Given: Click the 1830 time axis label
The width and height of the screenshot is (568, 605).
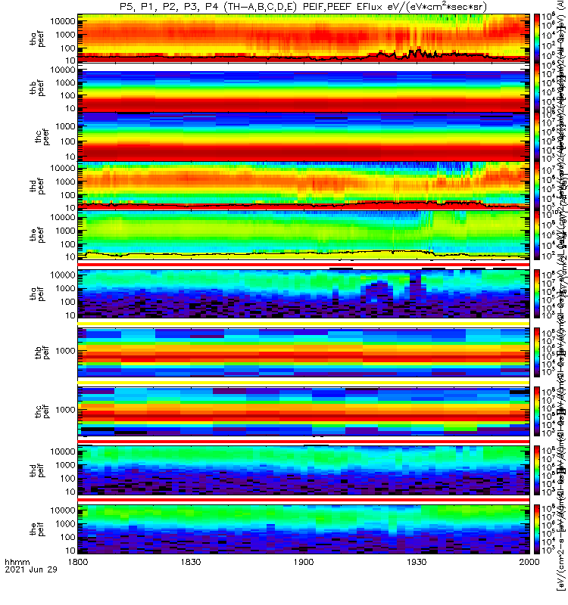Looking at the screenshot, I should coord(191,562).
